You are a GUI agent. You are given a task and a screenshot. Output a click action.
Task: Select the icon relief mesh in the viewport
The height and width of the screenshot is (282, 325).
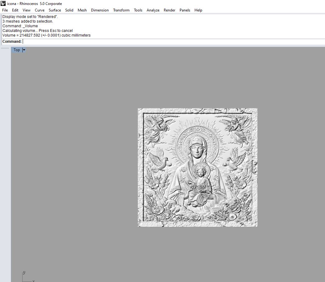198,167
